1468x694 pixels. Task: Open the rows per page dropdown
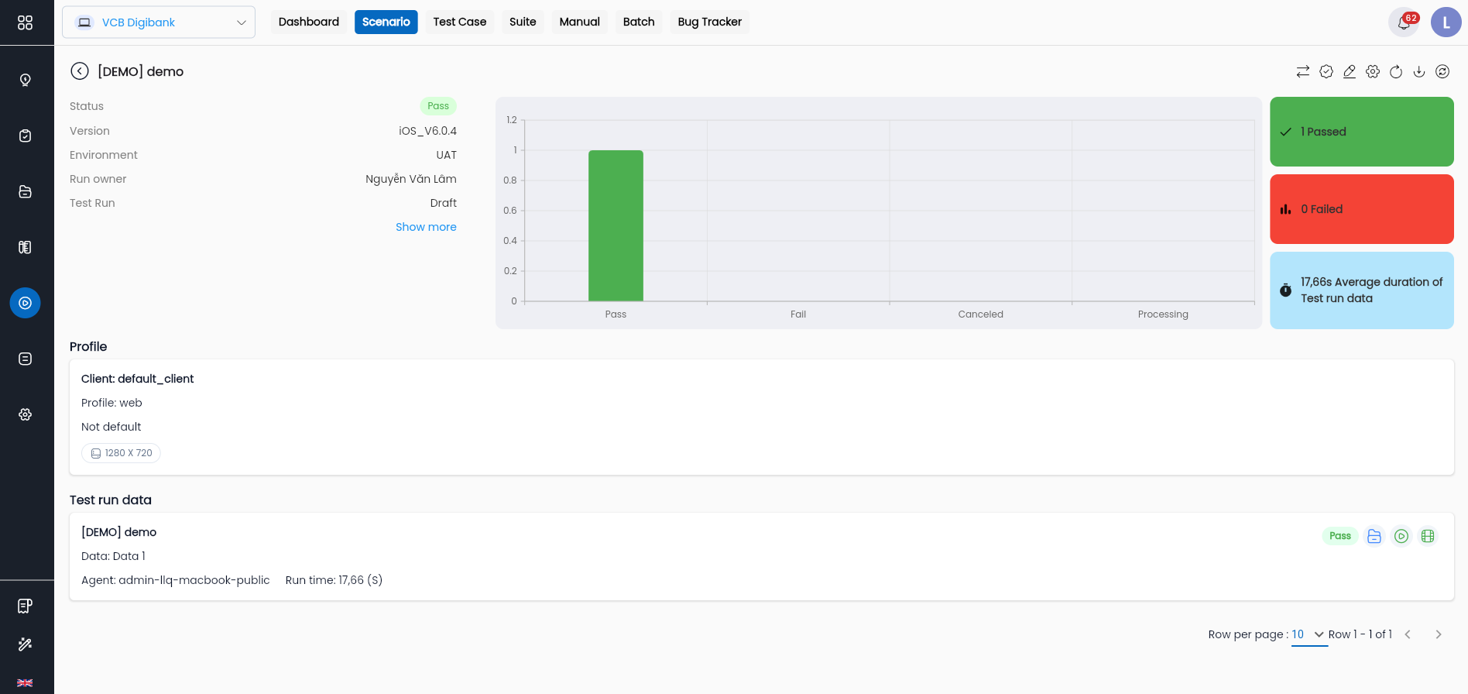[x=1309, y=634]
